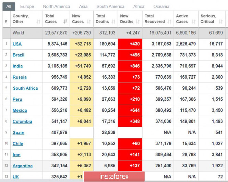Click India's new deaths red cell
Screen dimensions: 228x182
130,66
